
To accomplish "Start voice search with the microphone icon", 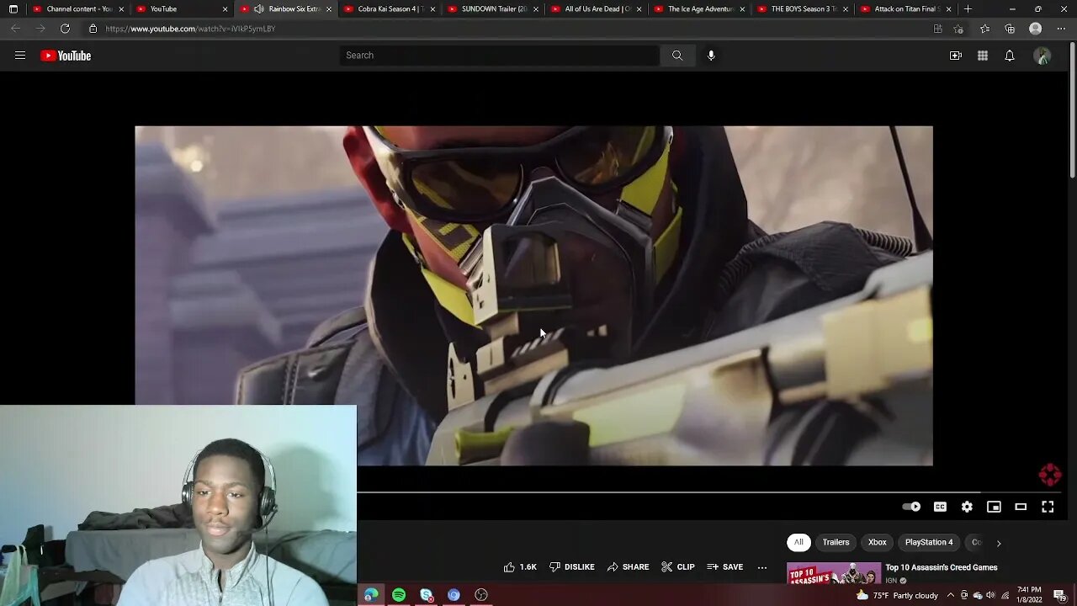I will (711, 56).
